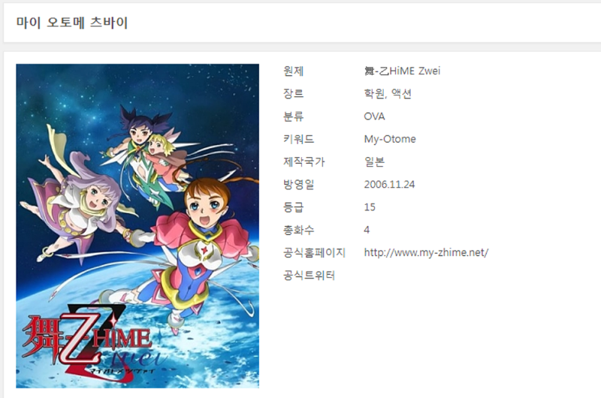Screen dimensions: 601x398
Task: Click the 키워드 field label
Action: [298, 139]
